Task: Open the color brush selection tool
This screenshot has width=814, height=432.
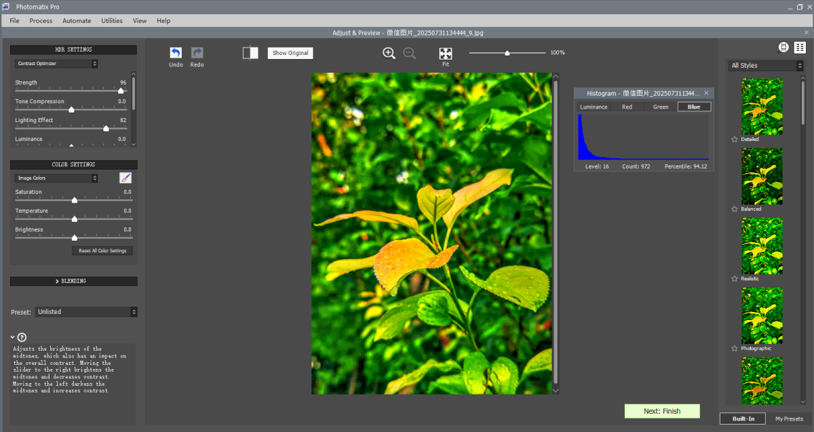Action: [x=125, y=178]
